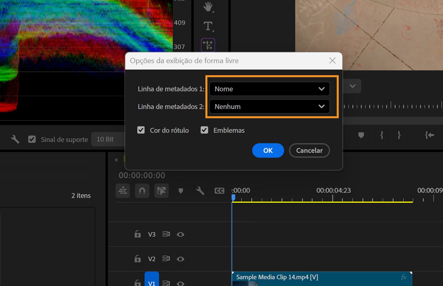
Task: Uncheck Sinal de suporte
Action: click(x=32, y=139)
